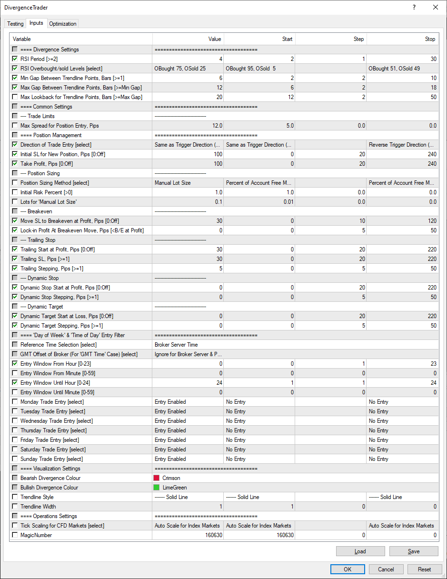Click the Crimson color swatch
Screen dimensions: 447x579
pyautogui.click(x=156, y=478)
